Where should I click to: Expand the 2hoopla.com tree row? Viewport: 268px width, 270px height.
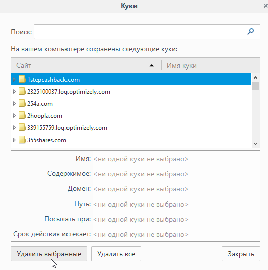point(14,115)
